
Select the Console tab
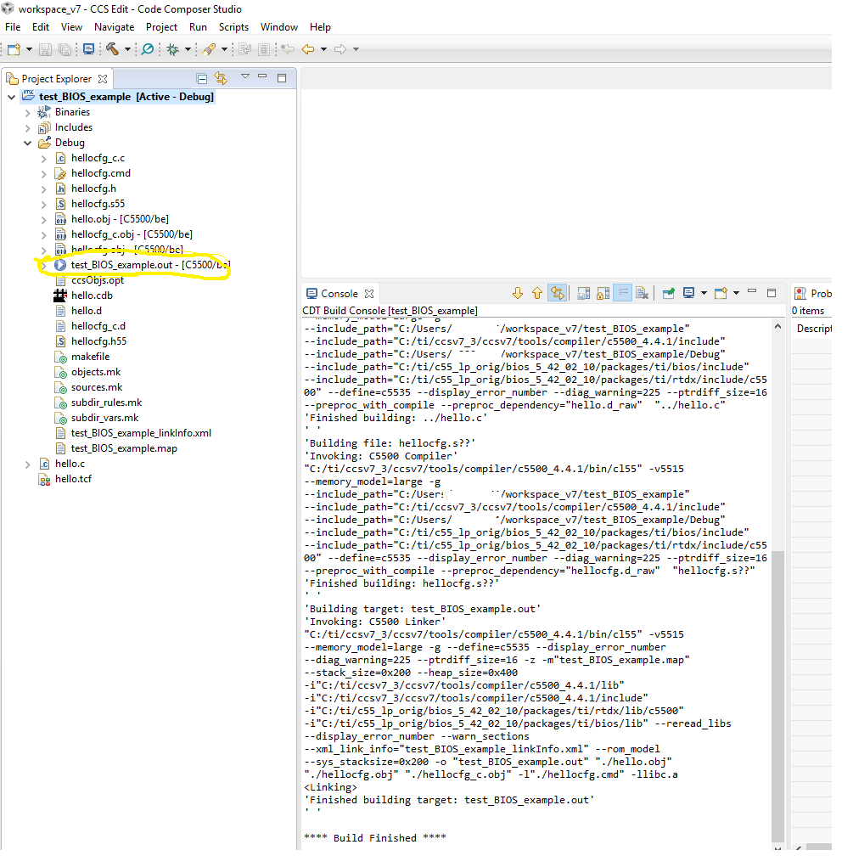(x=339, y=294)
